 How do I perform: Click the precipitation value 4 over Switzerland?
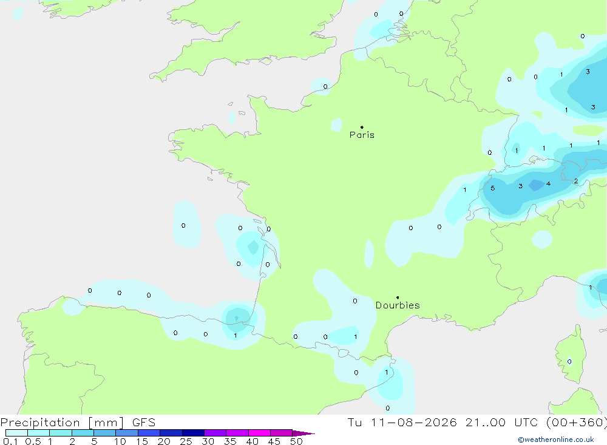point(548,183)
